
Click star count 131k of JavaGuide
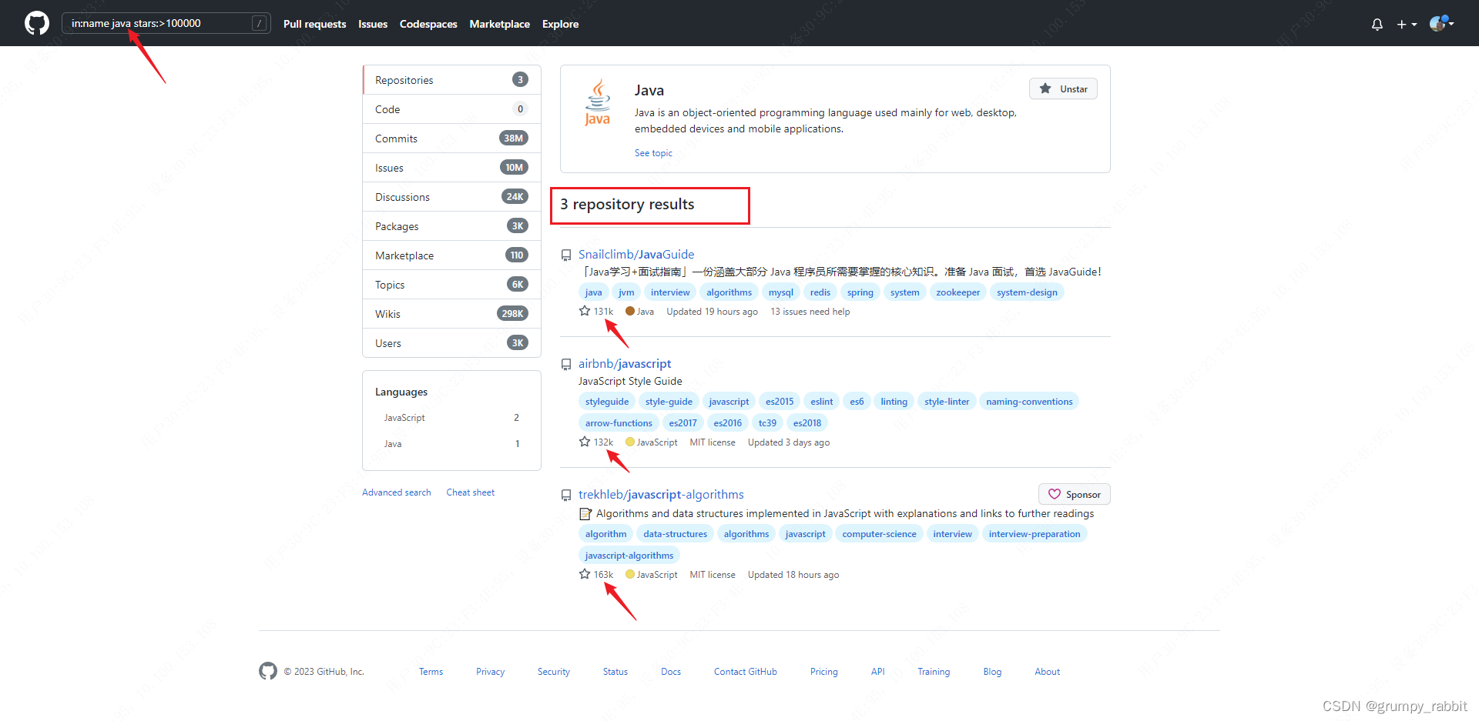point(596,312)
